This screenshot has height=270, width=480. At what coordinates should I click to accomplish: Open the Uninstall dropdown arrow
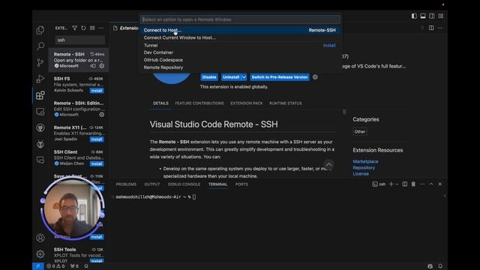click(244, 77)
